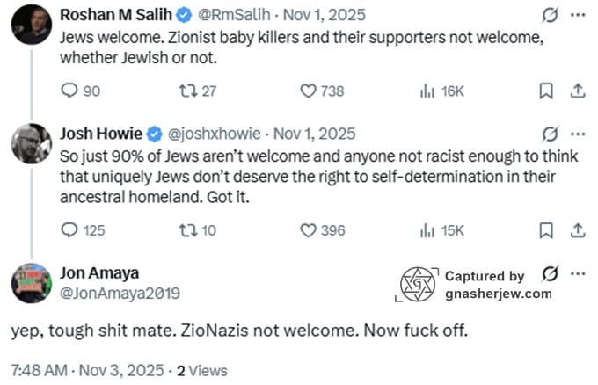Reply to Roshan M Salih's post
The height and width of the screenshot is (385, 598).
(71, 91)
